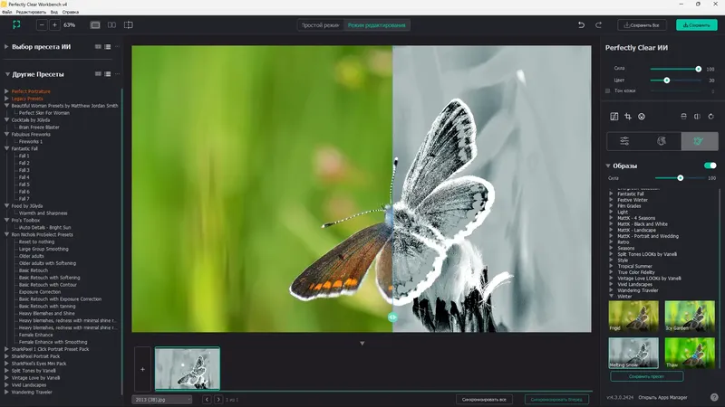725x407 pixels.
Task: Click the green Сохранить button
Action: tap(696, 25)
